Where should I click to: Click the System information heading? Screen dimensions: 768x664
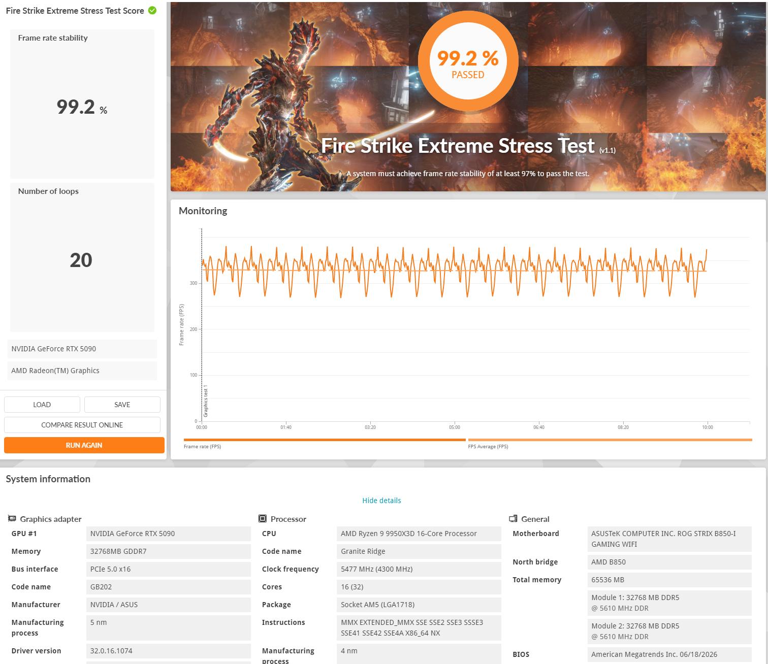48,479
